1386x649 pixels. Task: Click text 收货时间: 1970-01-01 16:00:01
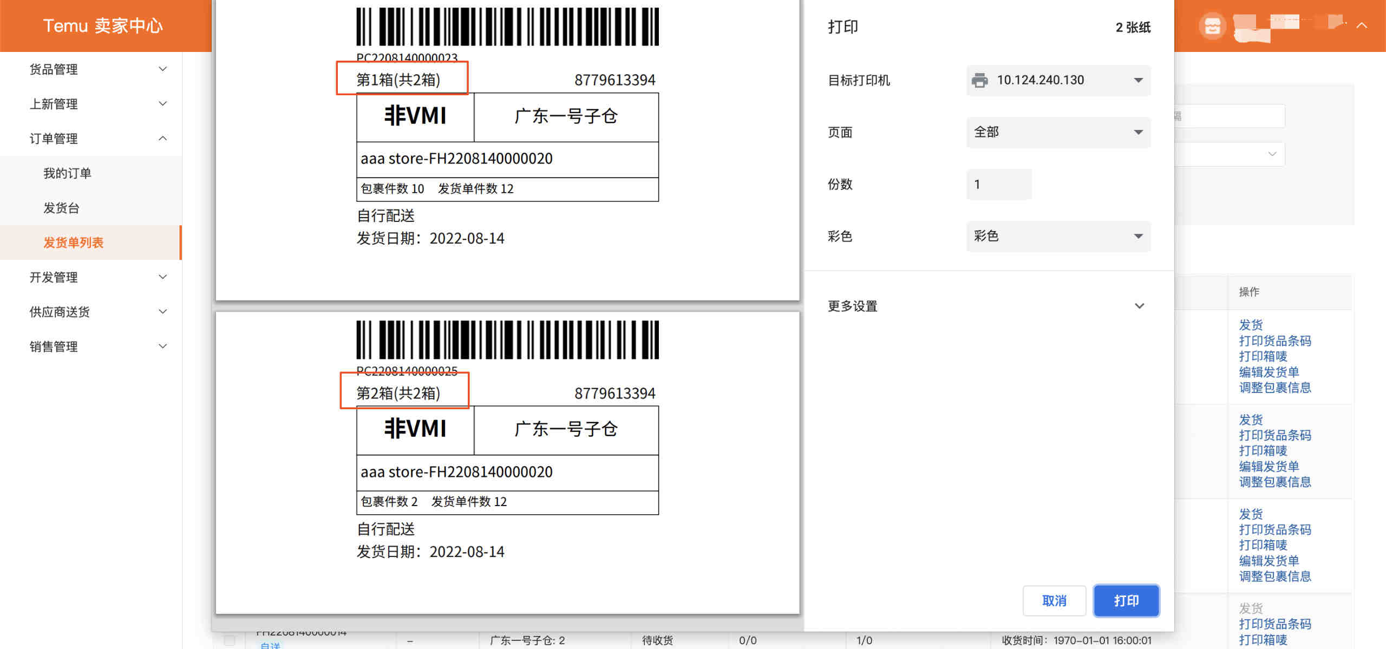point(1076,640)
